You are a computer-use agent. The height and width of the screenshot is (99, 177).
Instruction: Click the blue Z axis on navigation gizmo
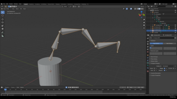click(141, 12)
